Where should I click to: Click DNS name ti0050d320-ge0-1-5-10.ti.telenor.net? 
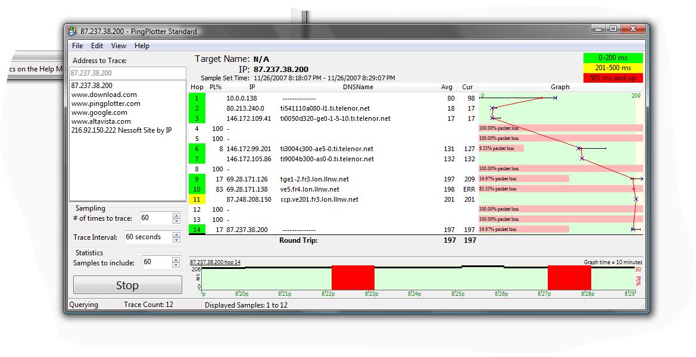coord(336,118)
